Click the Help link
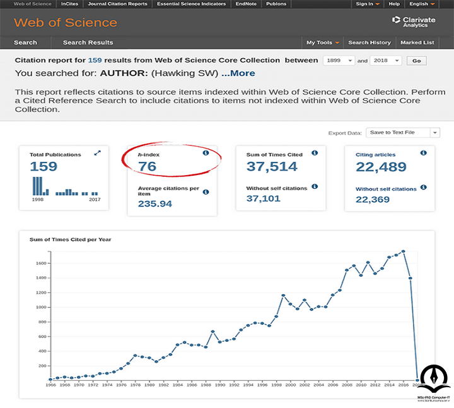This screenshot has width=454, height=408. [394, 4]
